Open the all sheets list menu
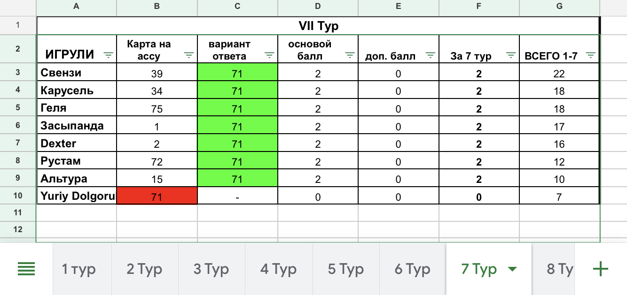 tap(26, 269)
